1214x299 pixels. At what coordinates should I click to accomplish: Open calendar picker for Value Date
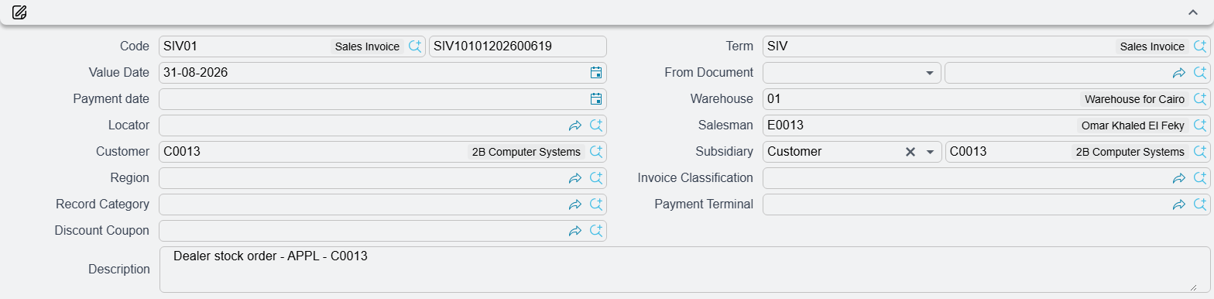tap(596, 73)
